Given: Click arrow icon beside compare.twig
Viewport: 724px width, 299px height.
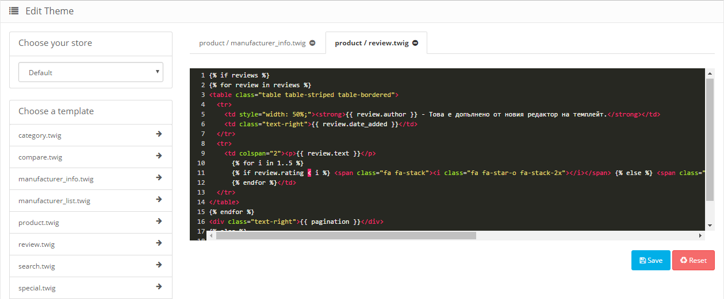Looking at the screenshot, I should point(159,156).
